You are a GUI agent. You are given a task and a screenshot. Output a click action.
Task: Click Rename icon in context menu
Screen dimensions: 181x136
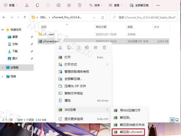click(x=87, y=47)
